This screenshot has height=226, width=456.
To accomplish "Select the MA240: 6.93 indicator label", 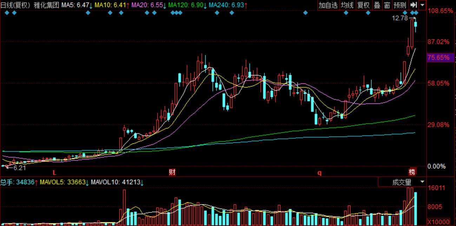I will (228, 5).
